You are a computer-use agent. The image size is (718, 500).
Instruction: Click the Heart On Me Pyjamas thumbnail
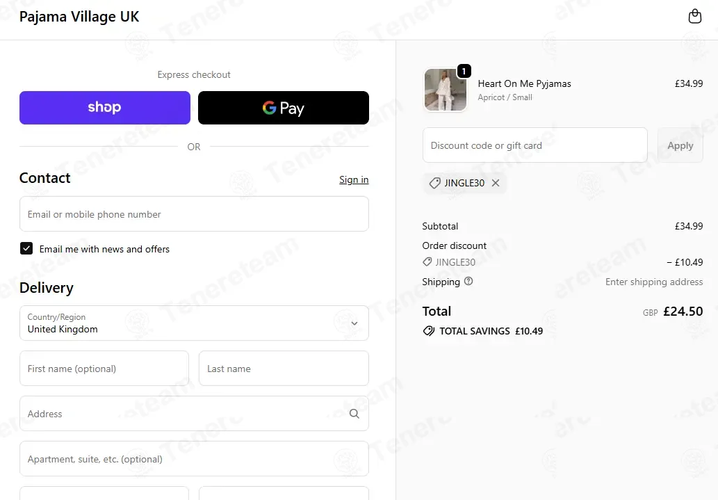pyautogui.click(x=446, y=90)
